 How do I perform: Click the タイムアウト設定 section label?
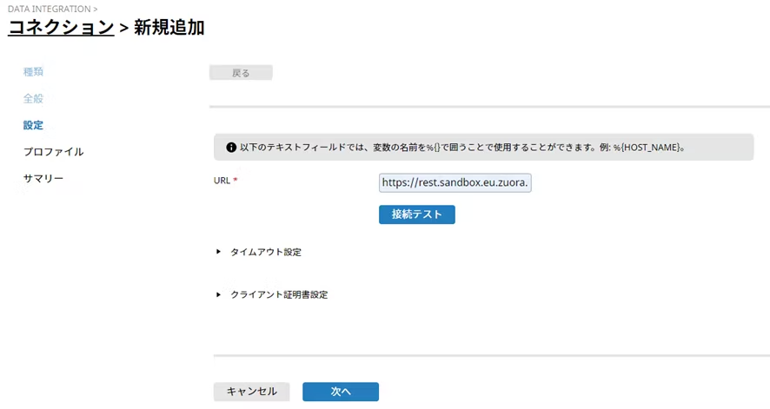[265, 252]
